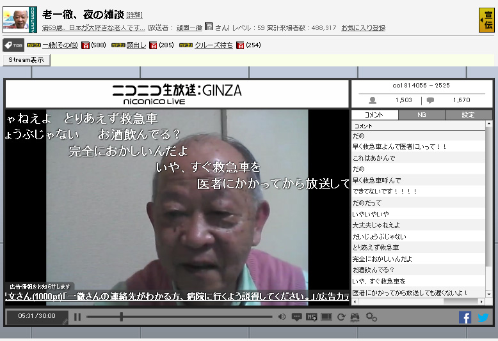Click the seek bar slider handle
This screenshot has height=341, width=498.
click(122, 317)
